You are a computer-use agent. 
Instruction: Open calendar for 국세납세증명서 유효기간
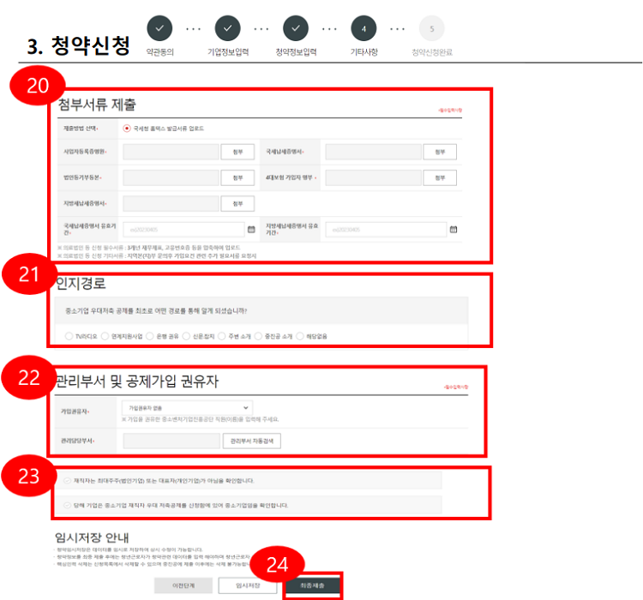click(251, 230)
